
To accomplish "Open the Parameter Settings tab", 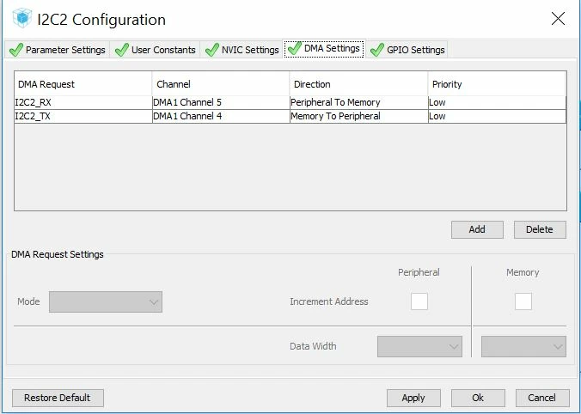I will 57,50.
